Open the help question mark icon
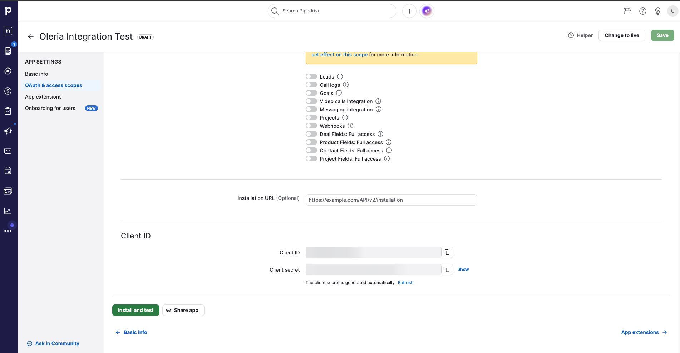The width and height of the screenshot is (680, 353). [x=643, y=11]
